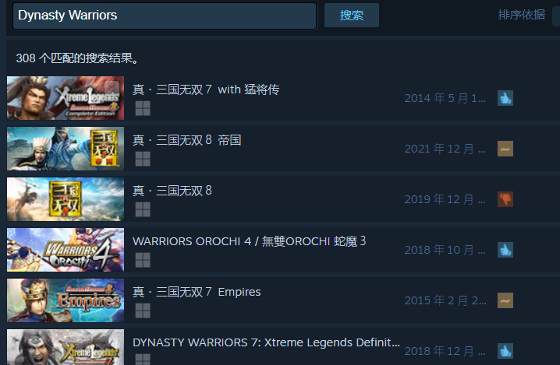Click the Windows platform icon under WARRIORS OROCHI 4
Viewport: 560px width, 365px height.
pos(143,260)
